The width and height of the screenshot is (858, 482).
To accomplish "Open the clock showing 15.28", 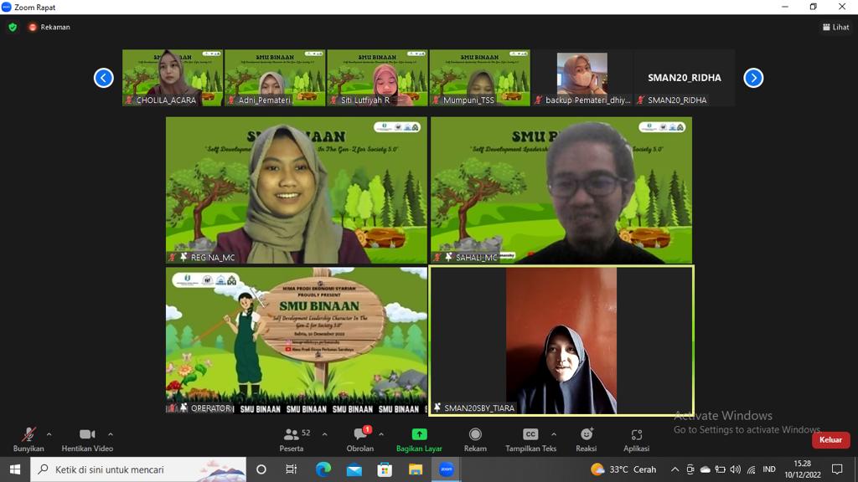I will click(802, 469).
